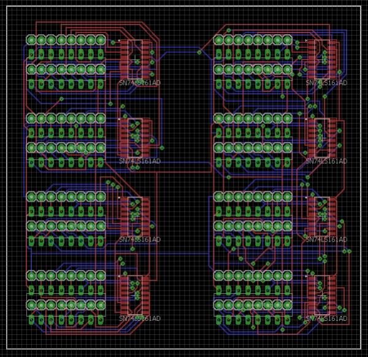The height and width of the screenshot is (357, 368).
Task: Select the SN74LS161AD label of top-left chip
Action: pyautogui.click(x=140, y=83)
